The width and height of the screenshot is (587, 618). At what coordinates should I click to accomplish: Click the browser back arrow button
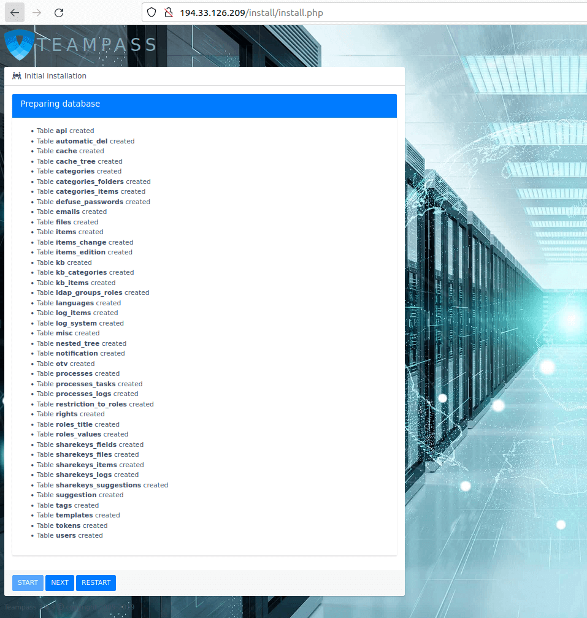coord(15,12)
